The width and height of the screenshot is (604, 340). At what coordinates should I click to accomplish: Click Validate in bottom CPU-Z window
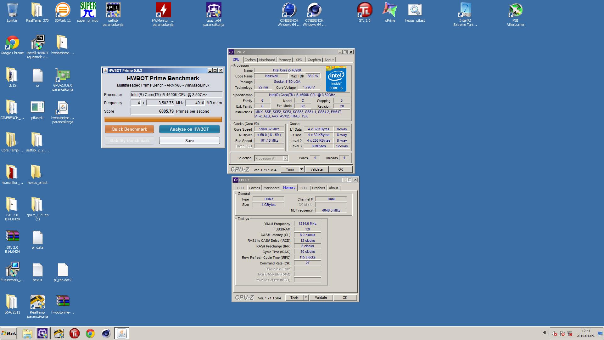[x=321, y=297]
